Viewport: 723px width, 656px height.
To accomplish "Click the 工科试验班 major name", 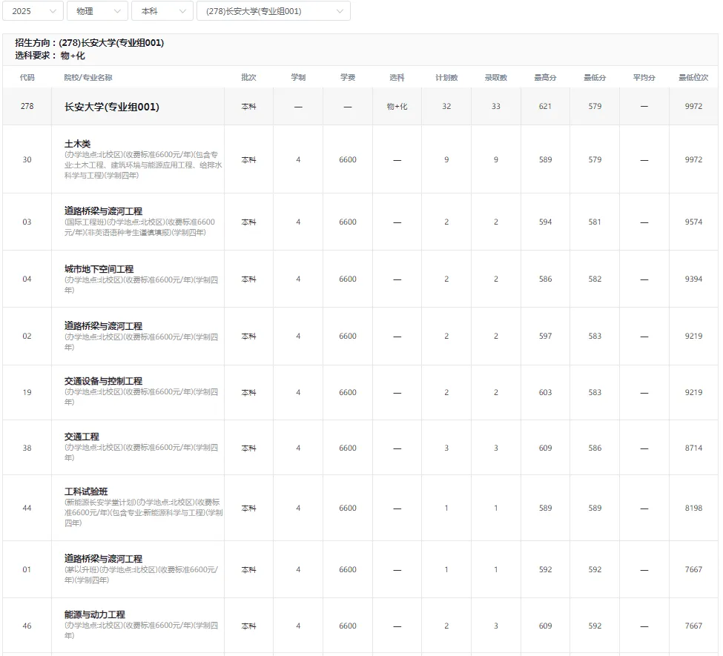I will click(x=86, y=491).
